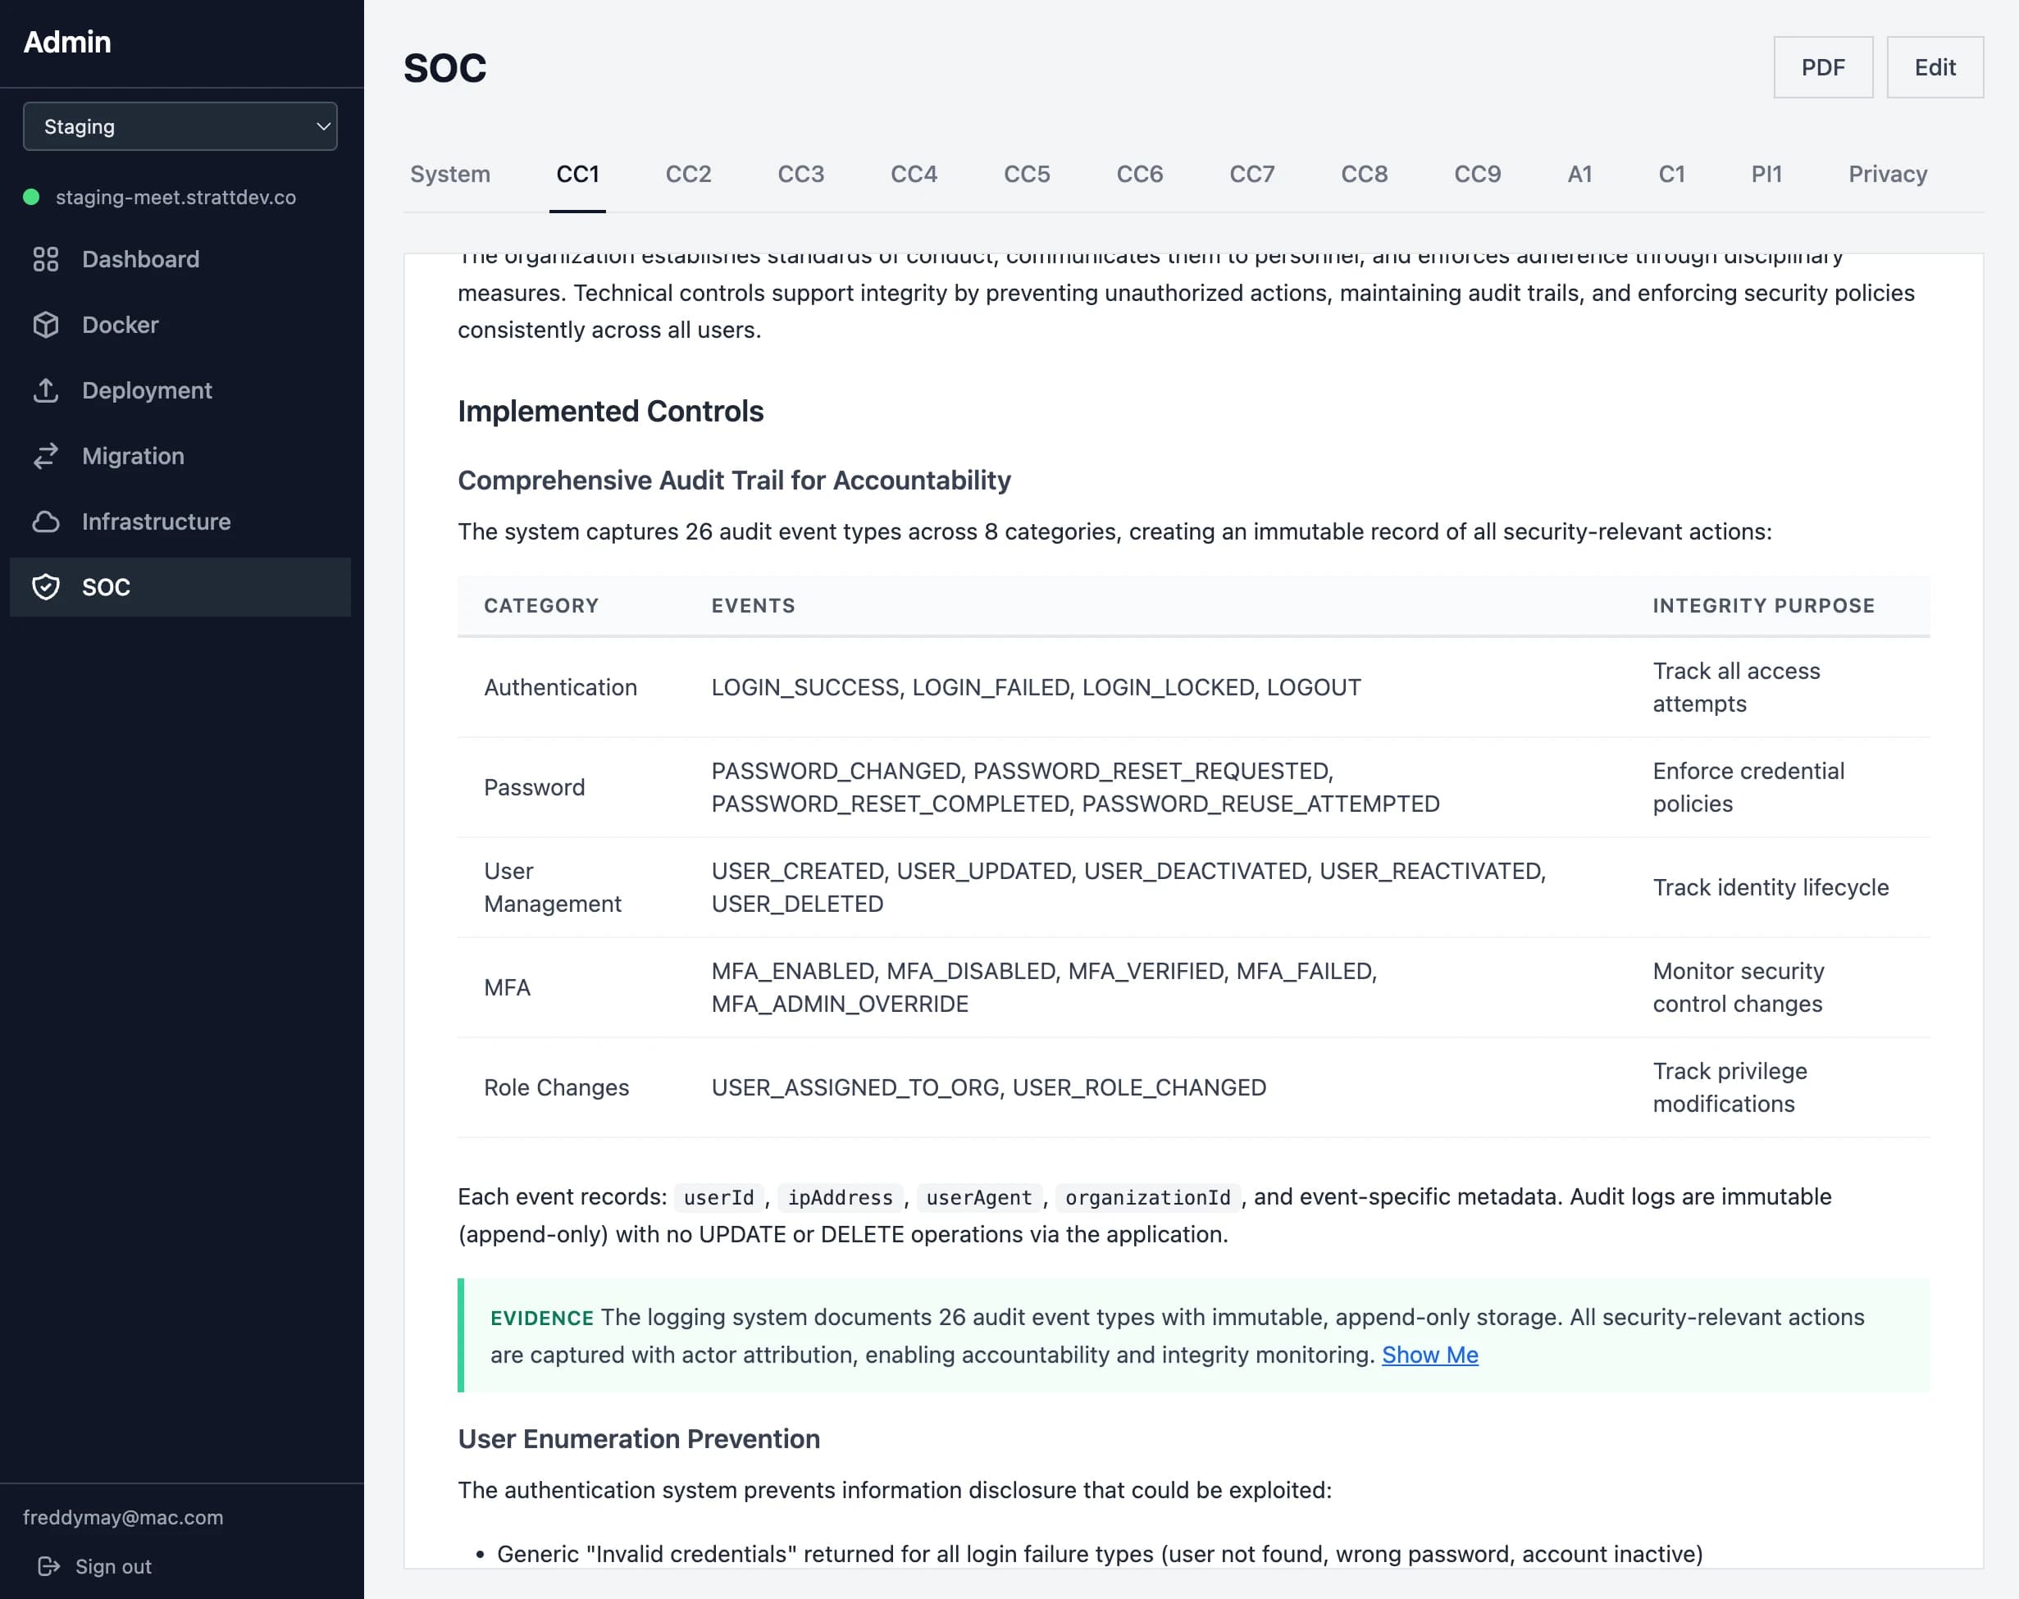Export the report with the PDF button
This screenshot has width=2019, height=1599.
1821,66
